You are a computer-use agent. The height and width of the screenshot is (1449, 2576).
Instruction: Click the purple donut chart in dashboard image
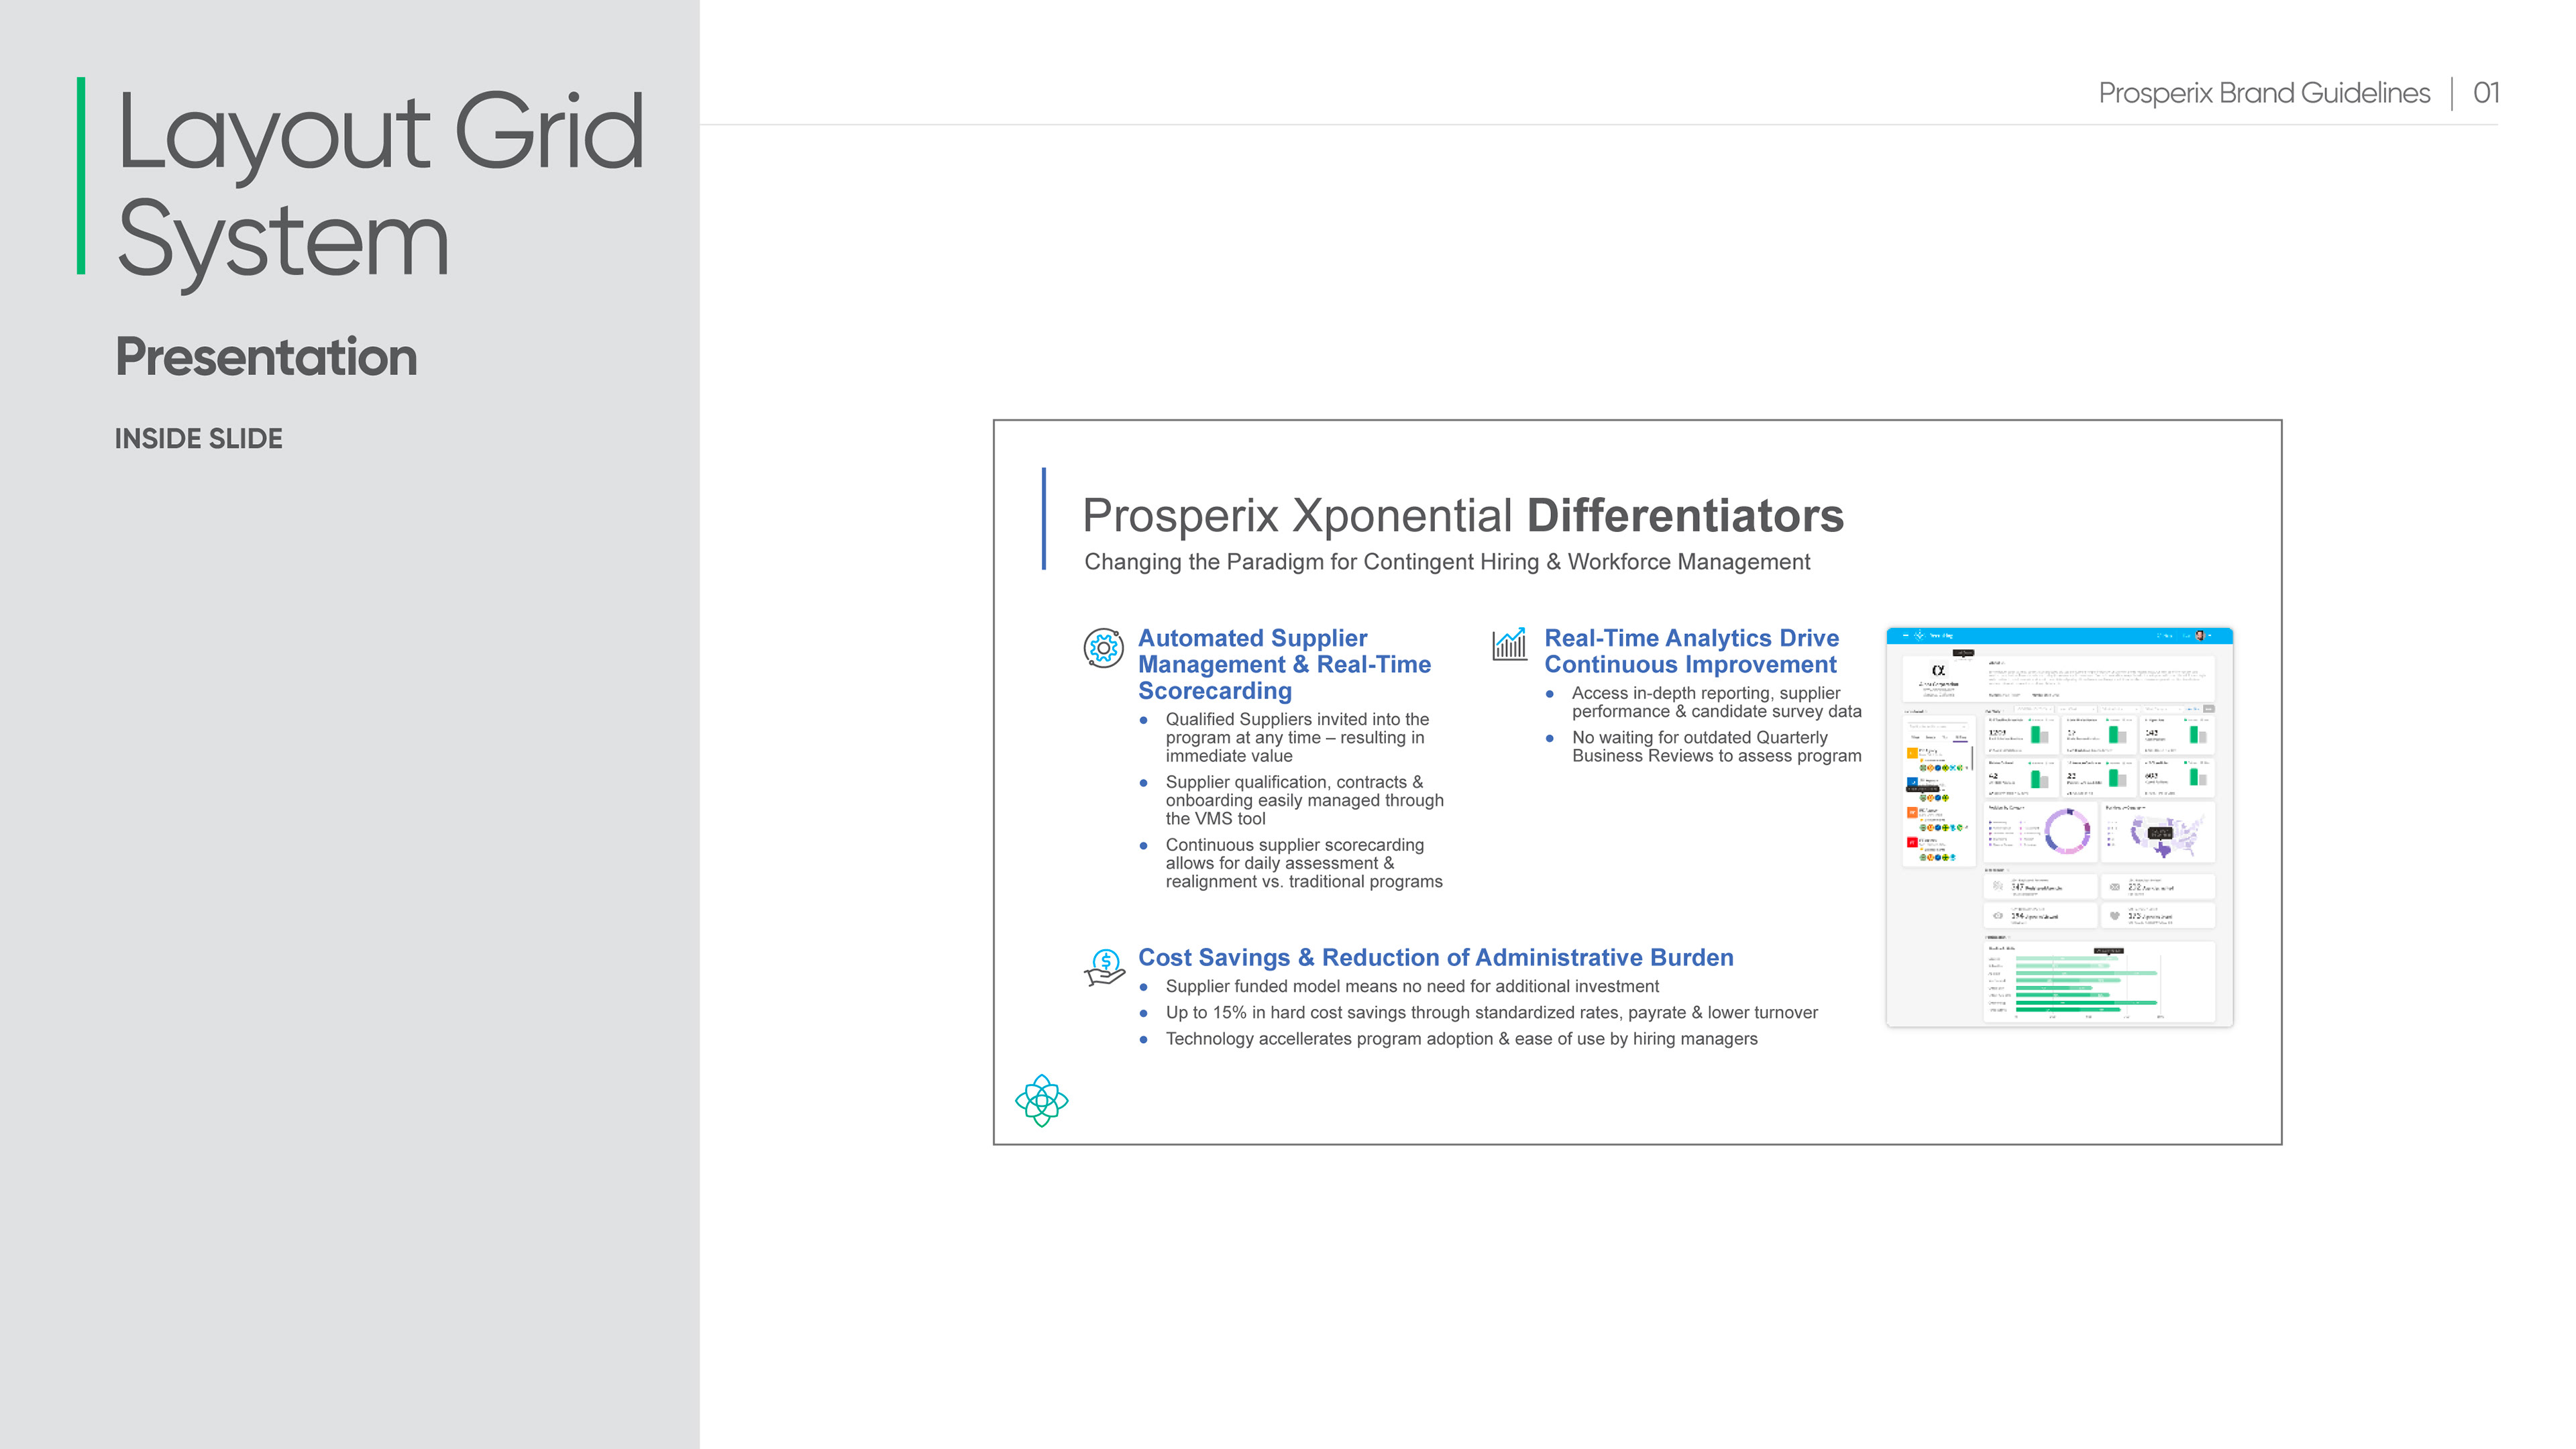(x=2067, y=831)
